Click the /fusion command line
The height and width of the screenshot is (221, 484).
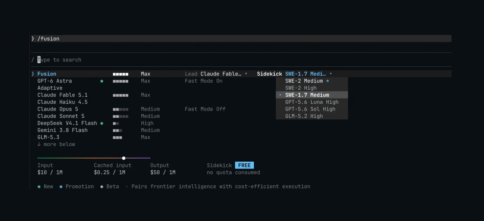(x=241, y=39)
